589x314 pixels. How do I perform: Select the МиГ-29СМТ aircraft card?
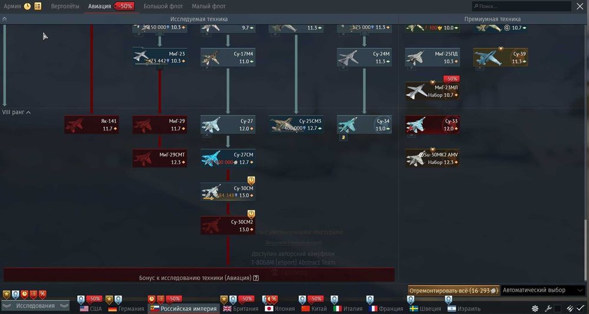[x=160, y=158]
